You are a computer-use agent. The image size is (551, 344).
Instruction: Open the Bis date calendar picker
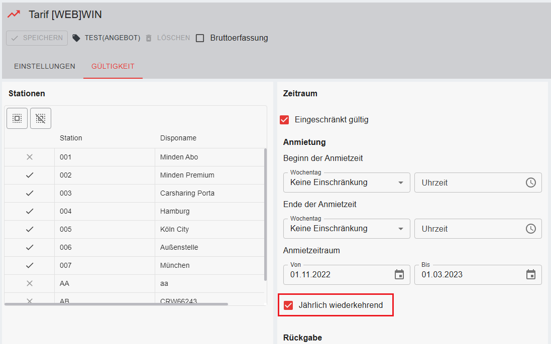(x=531, y=274)
